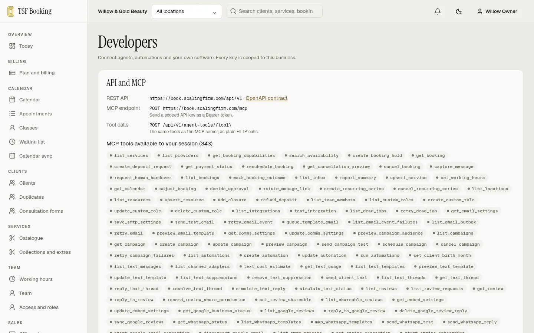Viewport: 534px width, 333px height.
Task: Click the search magnifier icon
Action: tap(233, 11)
